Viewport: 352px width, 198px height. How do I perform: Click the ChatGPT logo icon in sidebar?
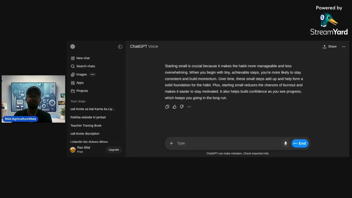coord(73,46)
